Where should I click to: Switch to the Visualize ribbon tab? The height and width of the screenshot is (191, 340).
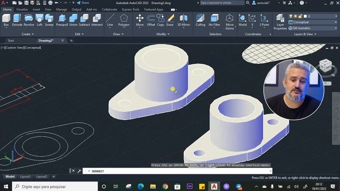[22, 10]
